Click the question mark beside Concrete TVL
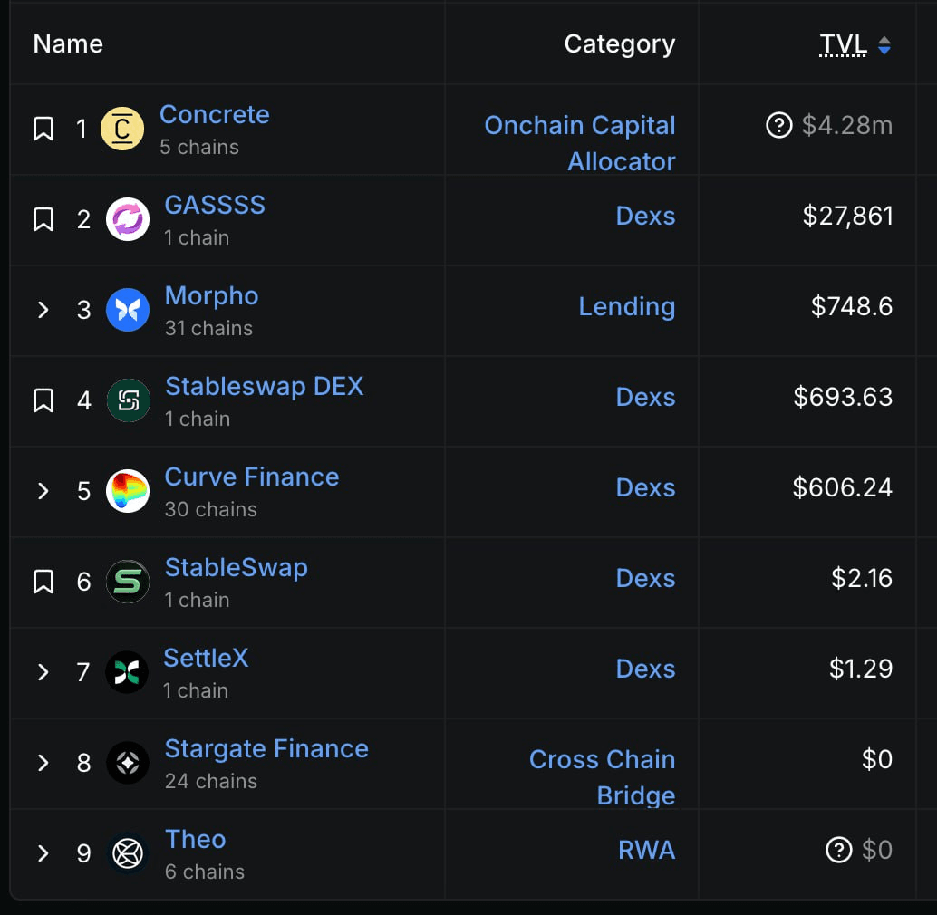937x915 pixels. pos(779,125)
